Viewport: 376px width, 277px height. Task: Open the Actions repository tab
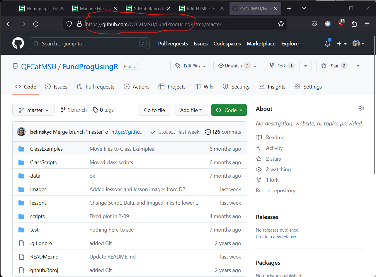tap(137, 87)
